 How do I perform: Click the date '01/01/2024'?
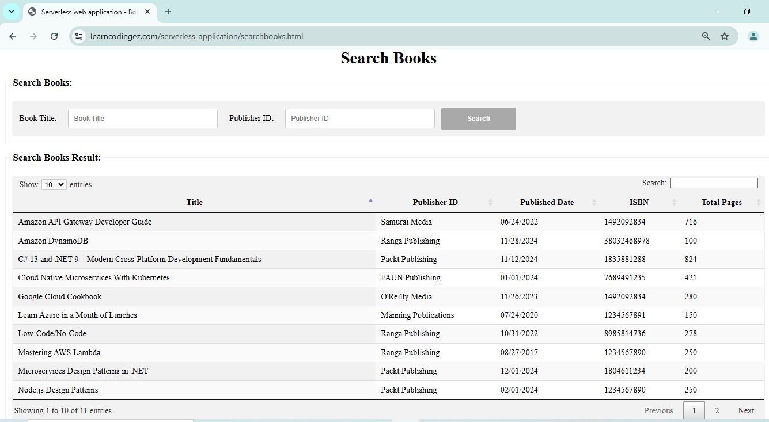click(519, 277)
